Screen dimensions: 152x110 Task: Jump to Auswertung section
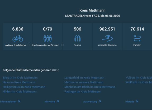[x=90, y=102]
